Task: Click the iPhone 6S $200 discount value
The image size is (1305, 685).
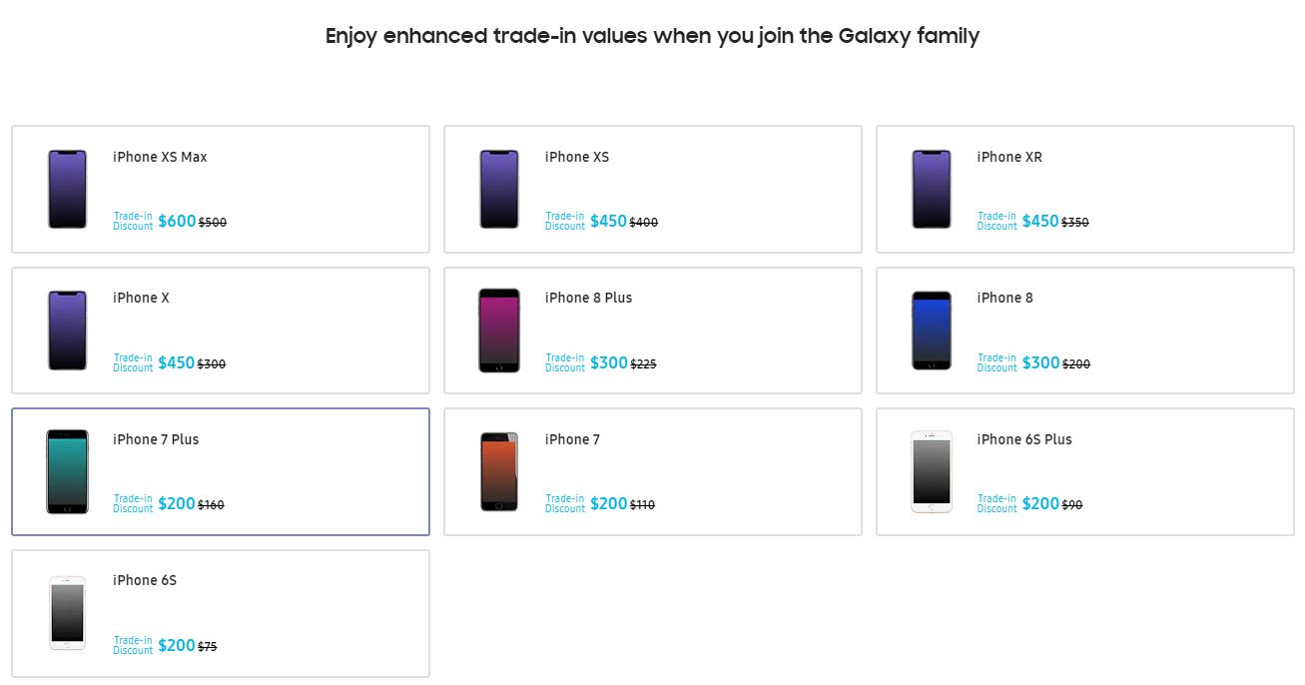Action: click(x=177, y=646)
